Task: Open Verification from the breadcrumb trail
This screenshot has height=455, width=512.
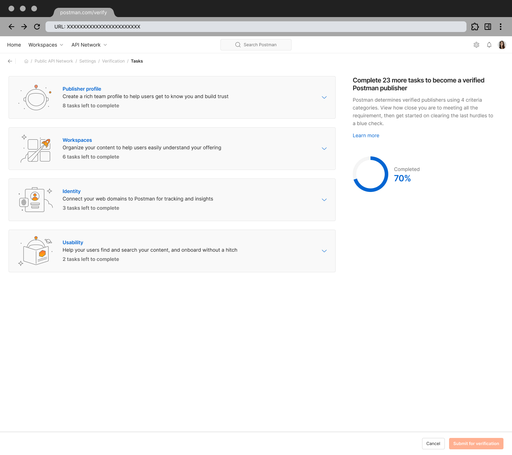Action: 113,61
